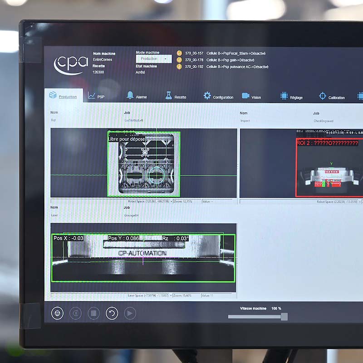The height and width of the screenshot is (363, 363).
Task: Open the Mode machine dropdown
Action: [x=154, y=59]
